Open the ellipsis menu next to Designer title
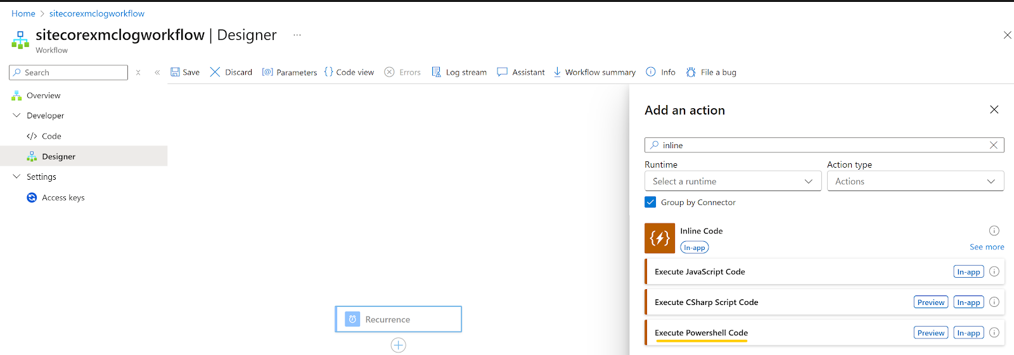The height and width of the screenshot is (355, 1014). pyautogui.click(x=297, y=35)
